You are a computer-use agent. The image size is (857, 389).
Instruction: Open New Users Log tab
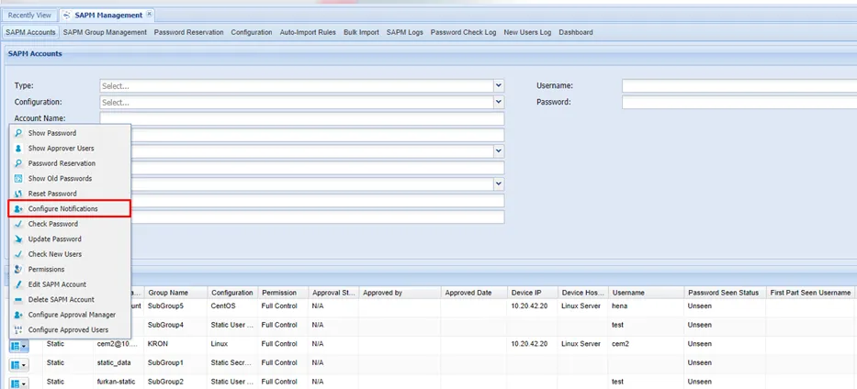[x=527, y=32]
